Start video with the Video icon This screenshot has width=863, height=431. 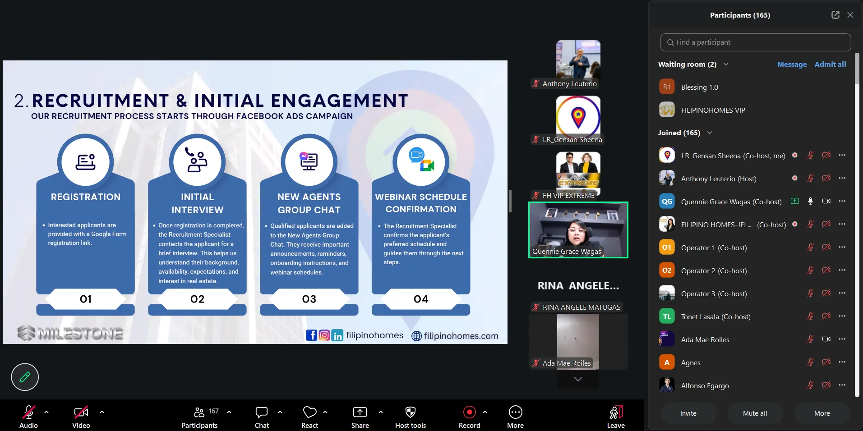[81, 412]
